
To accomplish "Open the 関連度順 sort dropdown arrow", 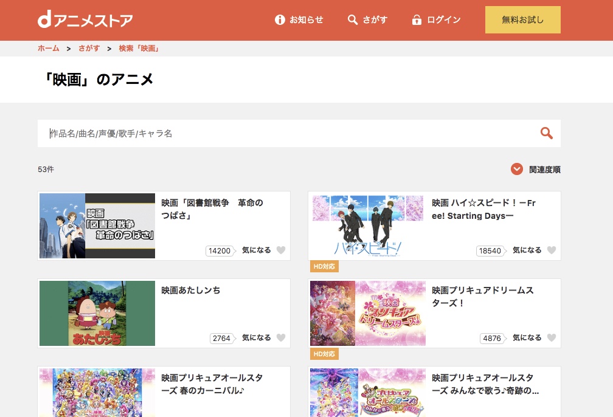I will (517, 169).
